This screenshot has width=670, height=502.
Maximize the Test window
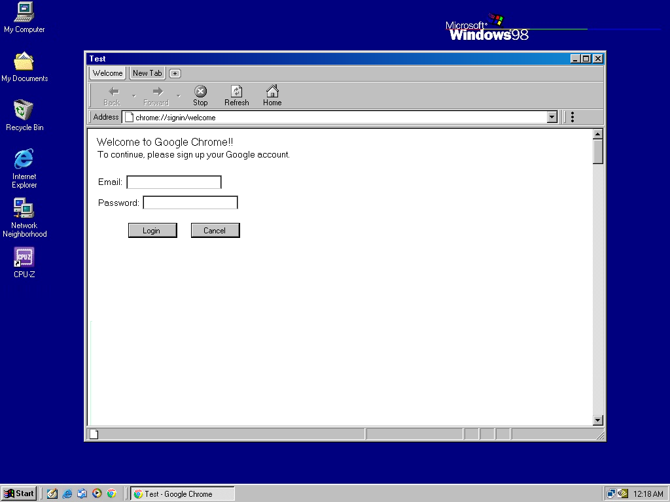click(586, 59)
